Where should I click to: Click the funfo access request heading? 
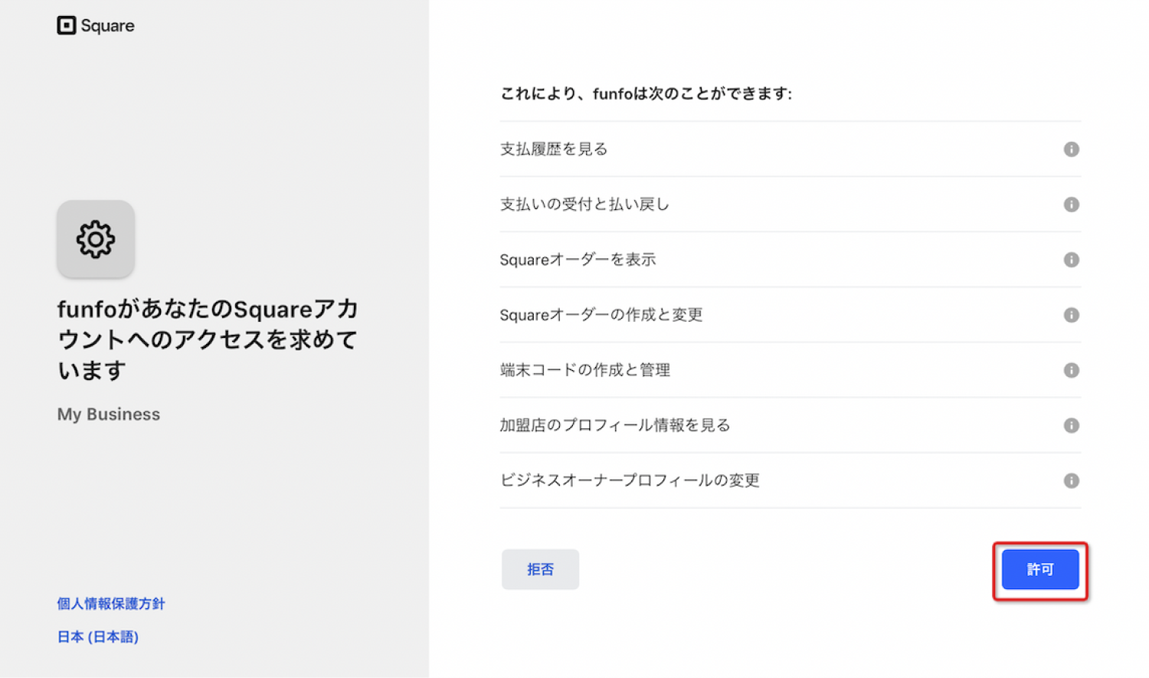[x=208, y=339]
